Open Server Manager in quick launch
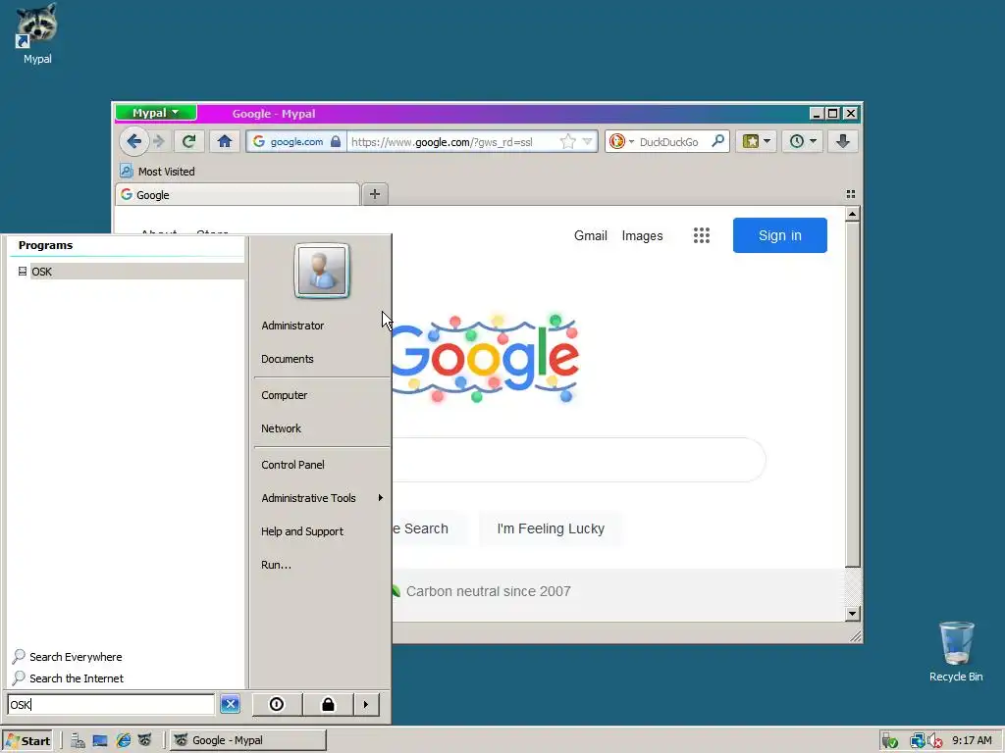Image resolution: width=1005 pixels, height=753 pixels. pyautogui.click(x=78, y=740)
